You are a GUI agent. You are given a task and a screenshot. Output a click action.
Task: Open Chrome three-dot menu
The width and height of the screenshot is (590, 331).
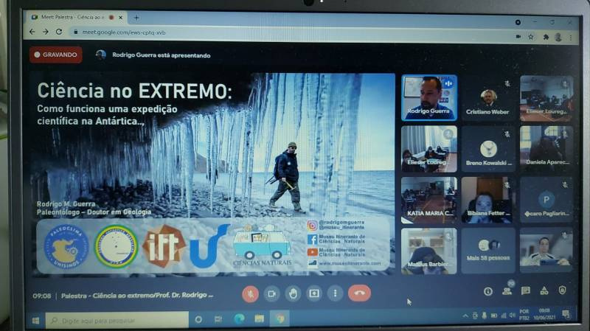pos(571,38)
